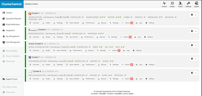The height and width of the screenshot is (96, 202).
Task: Click the Cluster-1 Percona logo icon
Action: click(x=30, y=13)
